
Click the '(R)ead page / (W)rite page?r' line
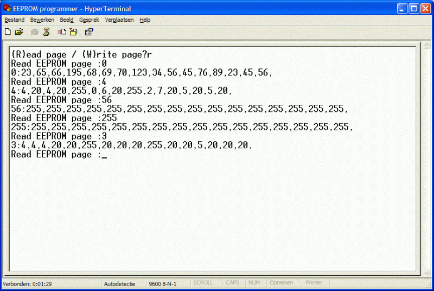[81, 54]
